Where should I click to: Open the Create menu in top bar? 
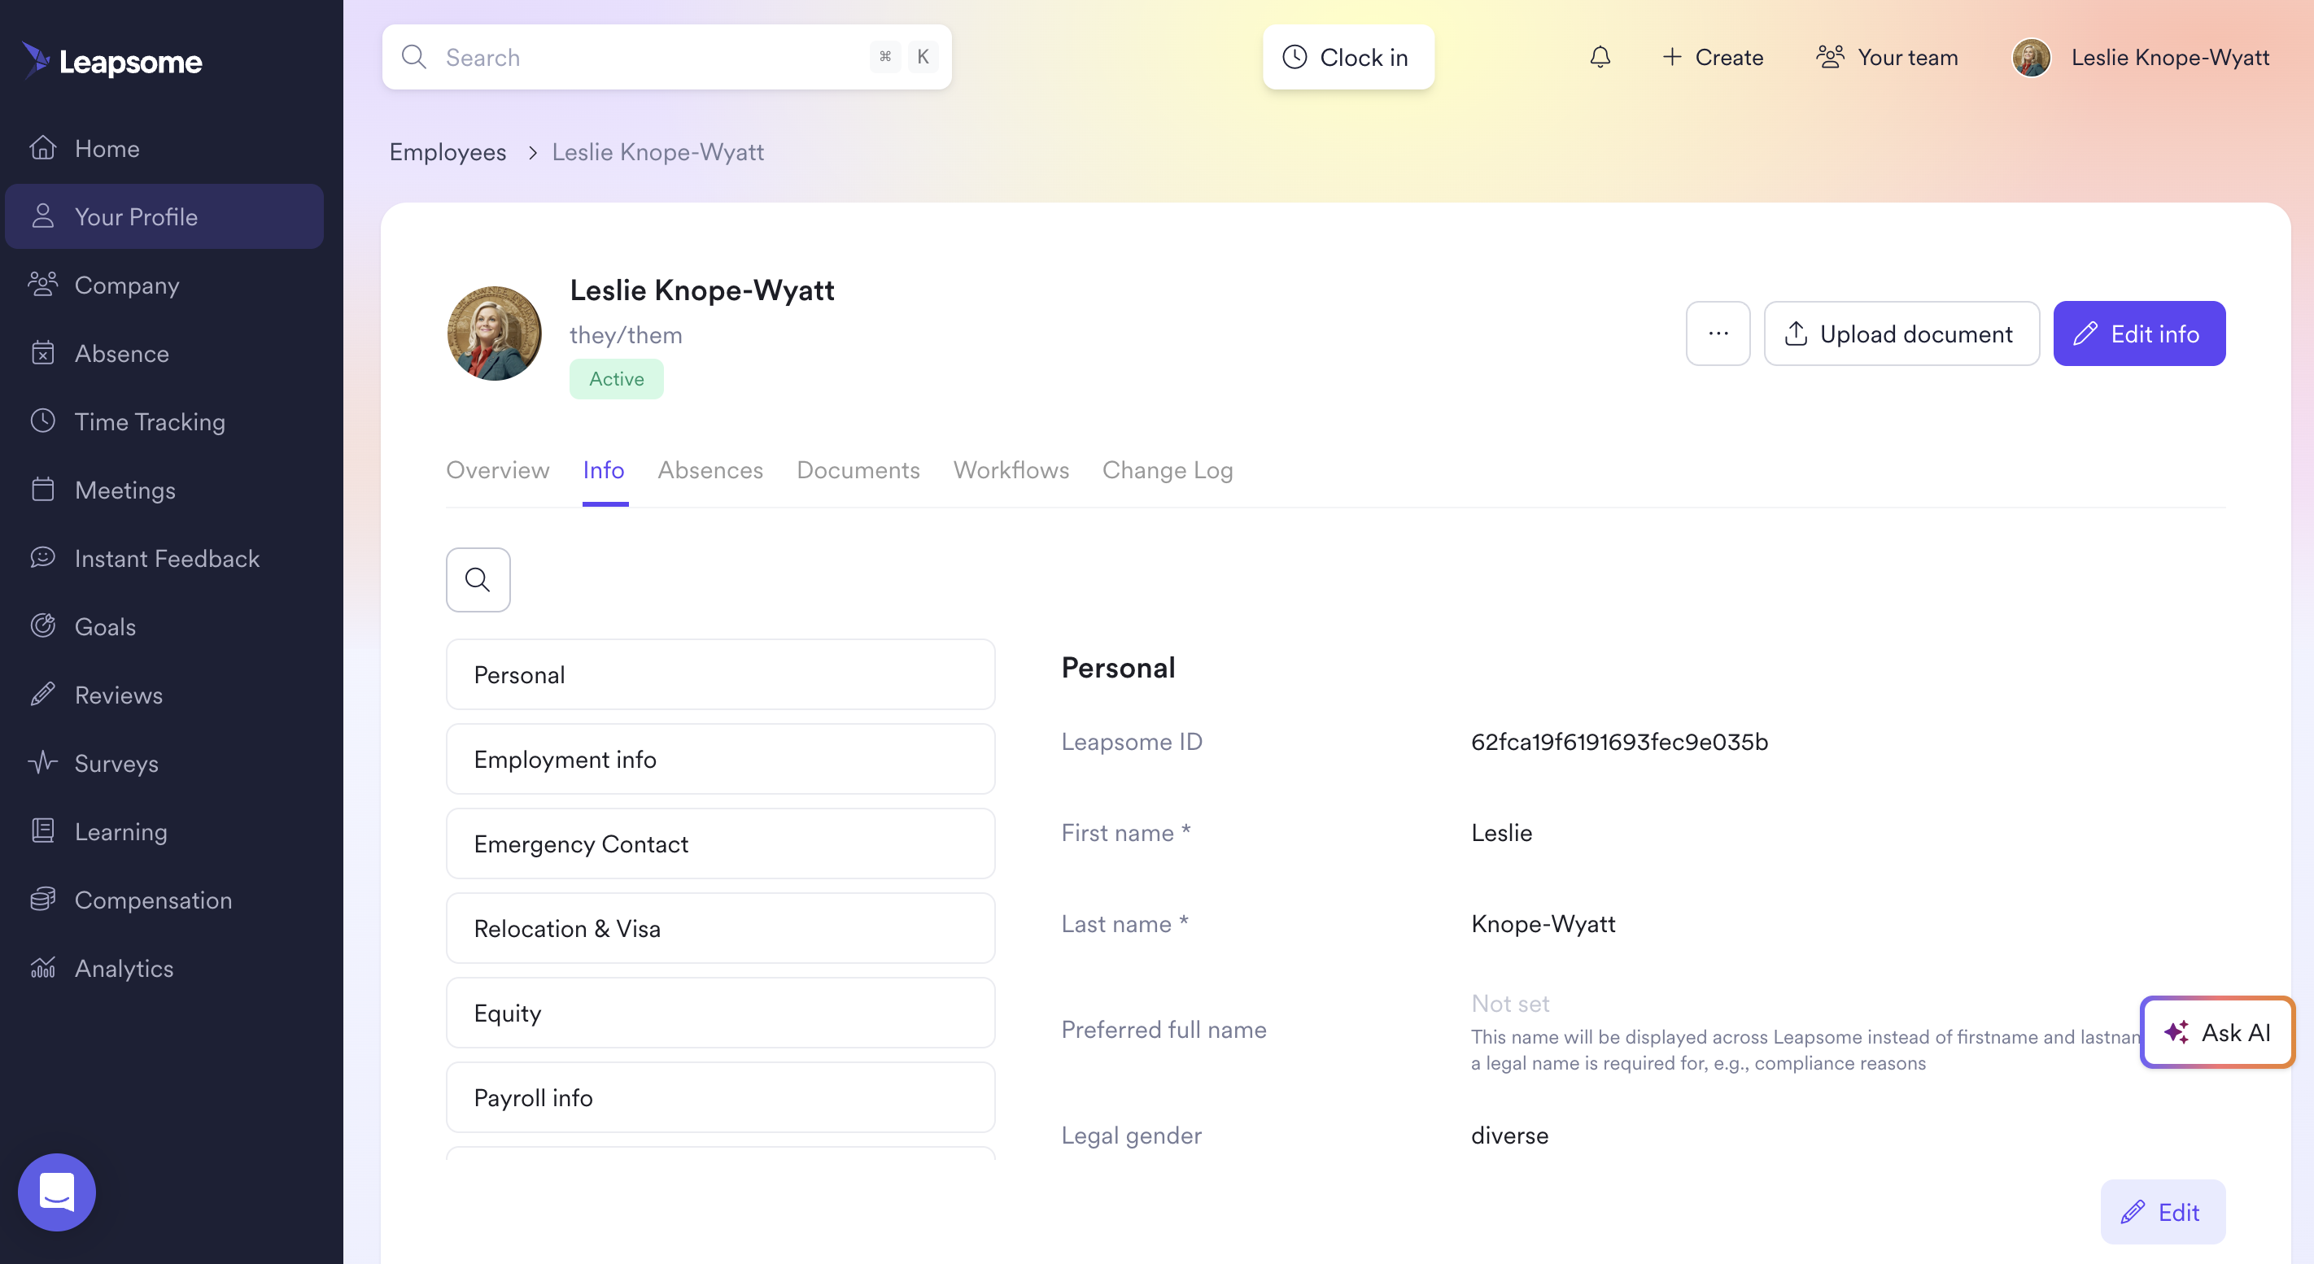click(1712, 58)
